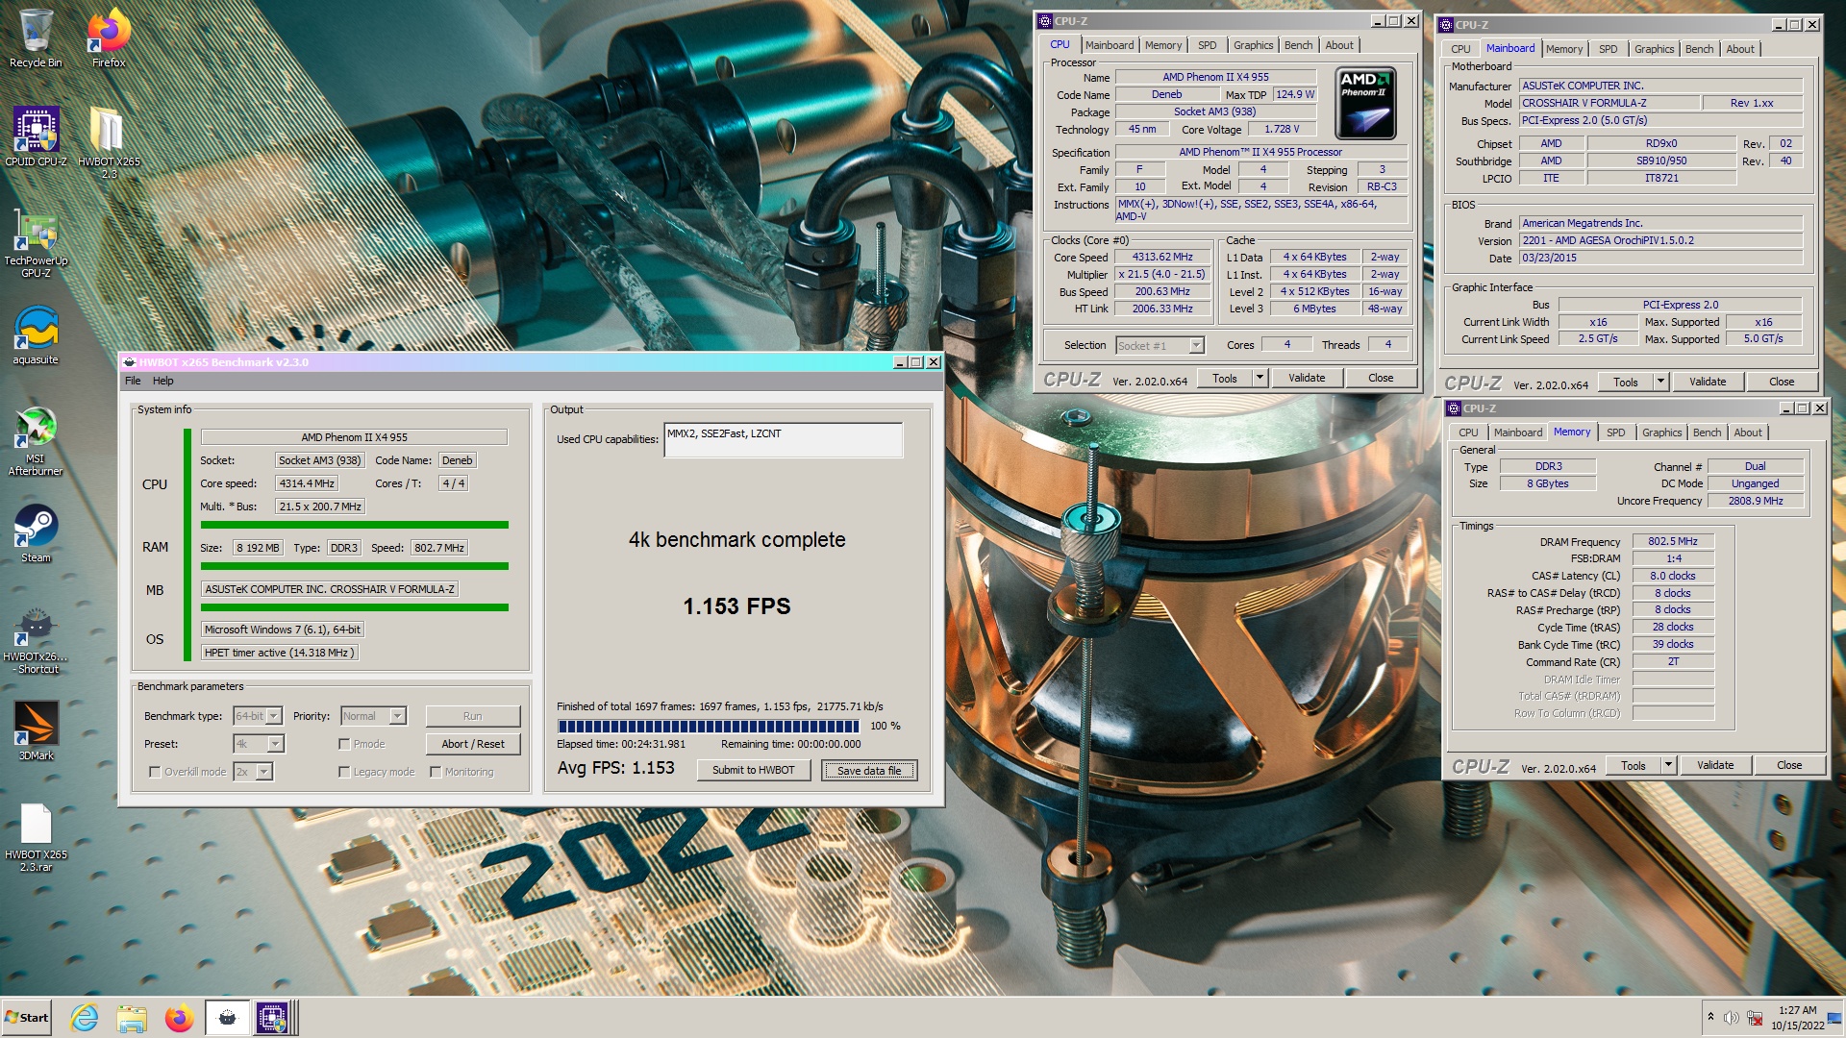The height and width of the screenshot is (1038, 1846).
Task: Open Steam desktop shortcut
Action: click(x=36, y=533)
